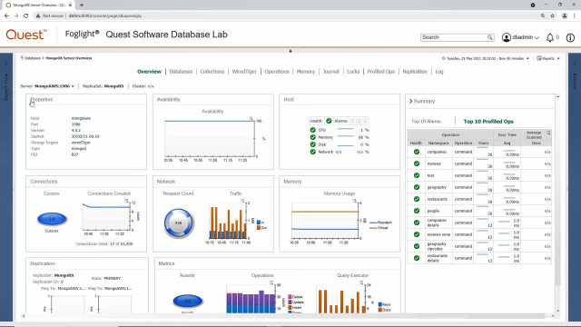Open the Operations tab
This screenshot has height=327, width=581.
tap(277, 72)
